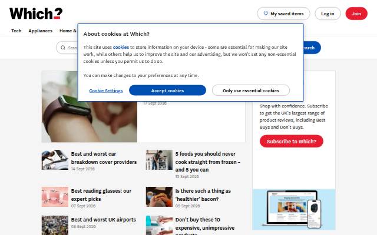The width and height of the screenshot is (377, 235).
Task: Click Accept cookies
Action: coord(167,90)
